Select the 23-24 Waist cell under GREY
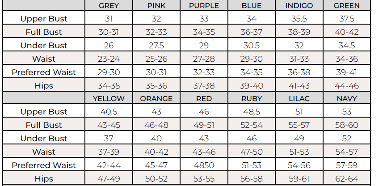Screen dimensions: 387x186 pyautogui.click(x=109, y=59)
